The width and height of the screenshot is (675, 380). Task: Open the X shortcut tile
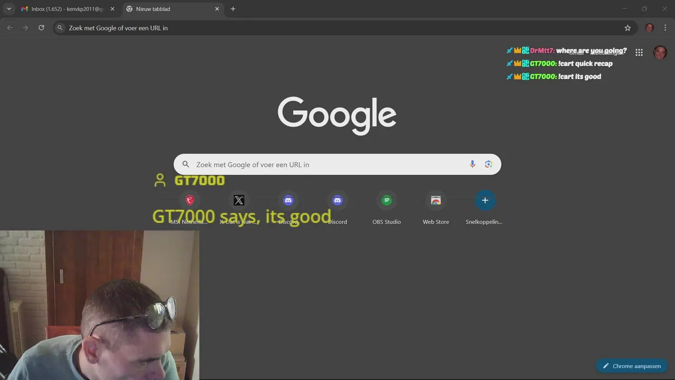239,208
